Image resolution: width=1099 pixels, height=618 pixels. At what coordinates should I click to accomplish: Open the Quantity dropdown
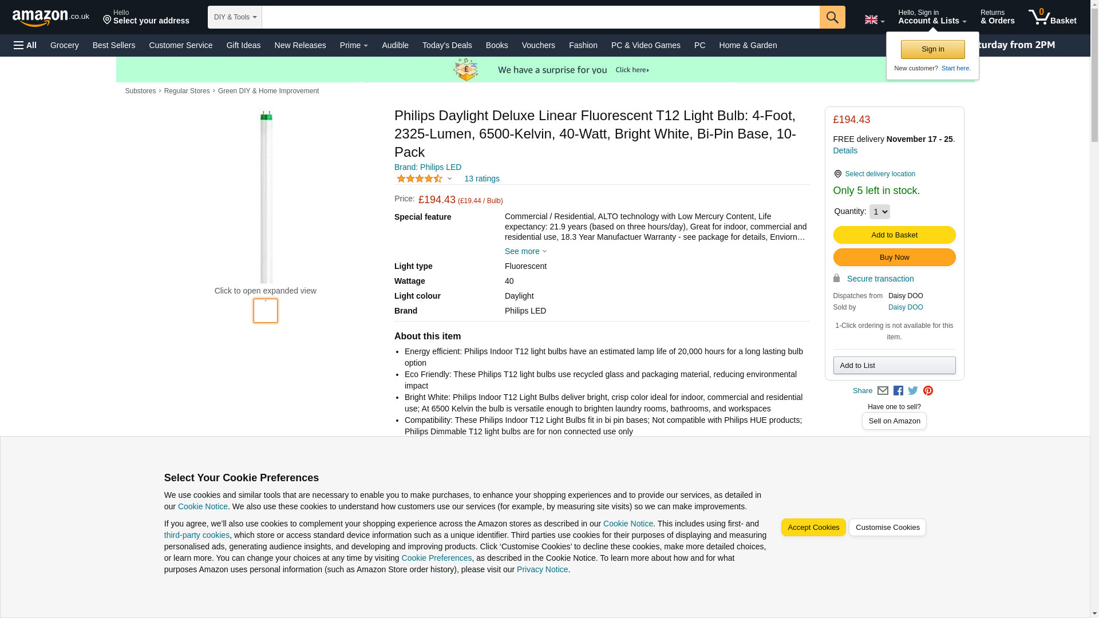(879, 212)
